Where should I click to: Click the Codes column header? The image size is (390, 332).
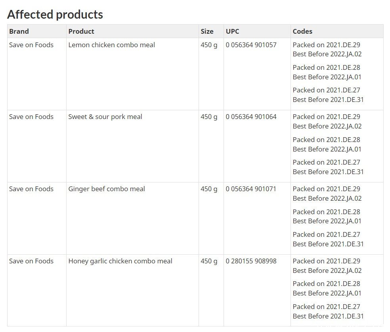[x=302, y=31]
